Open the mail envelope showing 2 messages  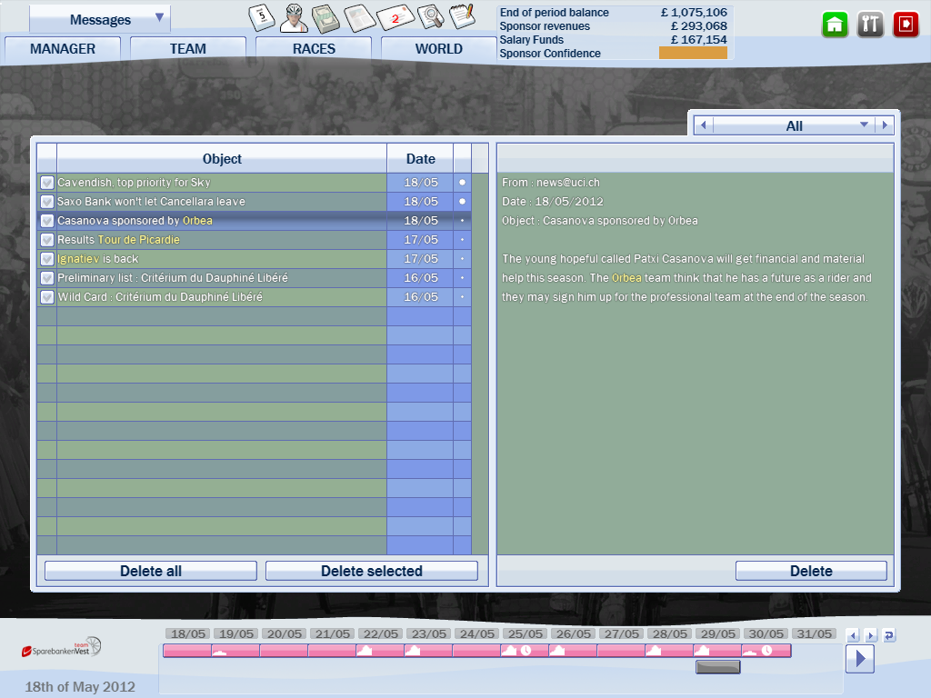pyautogui.click(x=395, y=17)
